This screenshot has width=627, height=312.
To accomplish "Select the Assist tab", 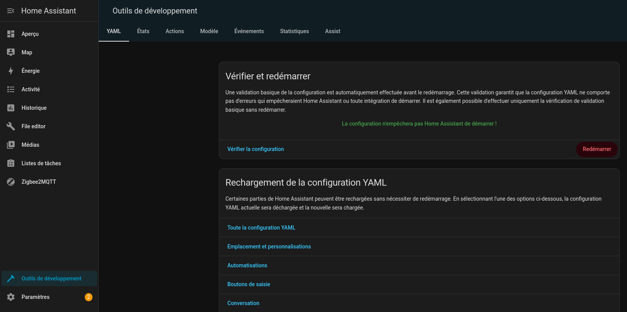I will (333, 31).
